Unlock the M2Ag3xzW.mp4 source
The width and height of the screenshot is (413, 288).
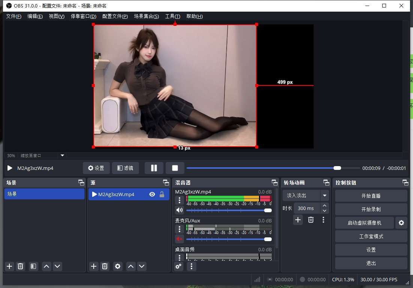click(162, 194)
